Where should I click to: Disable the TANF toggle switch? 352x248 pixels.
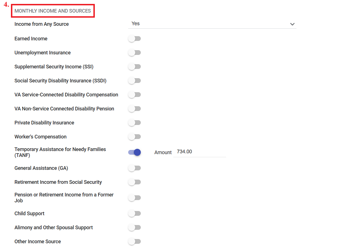point(135,152)
